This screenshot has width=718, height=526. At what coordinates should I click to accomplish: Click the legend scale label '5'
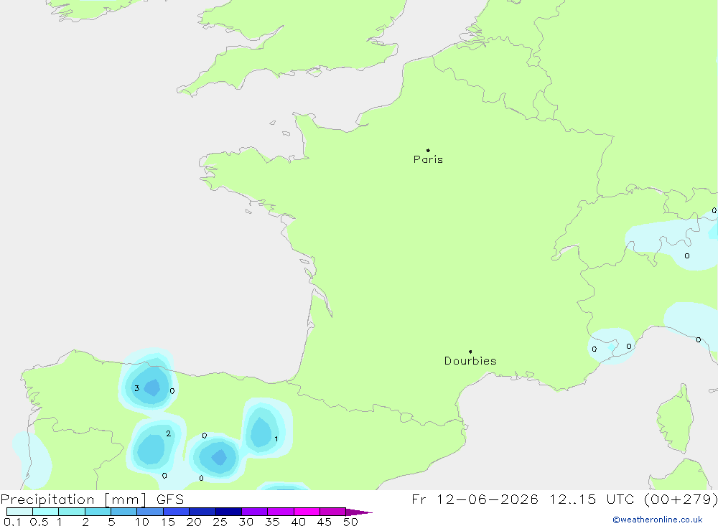tap(111, 522)
